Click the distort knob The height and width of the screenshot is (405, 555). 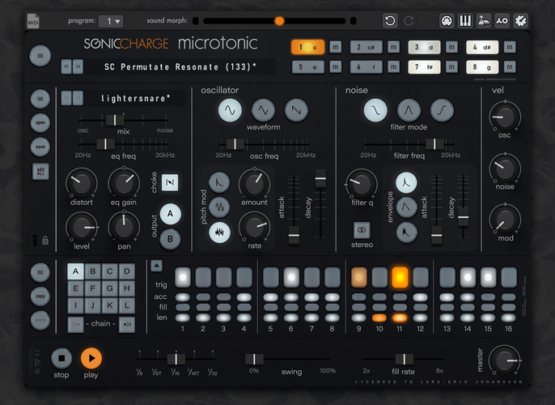click(82, 183)
